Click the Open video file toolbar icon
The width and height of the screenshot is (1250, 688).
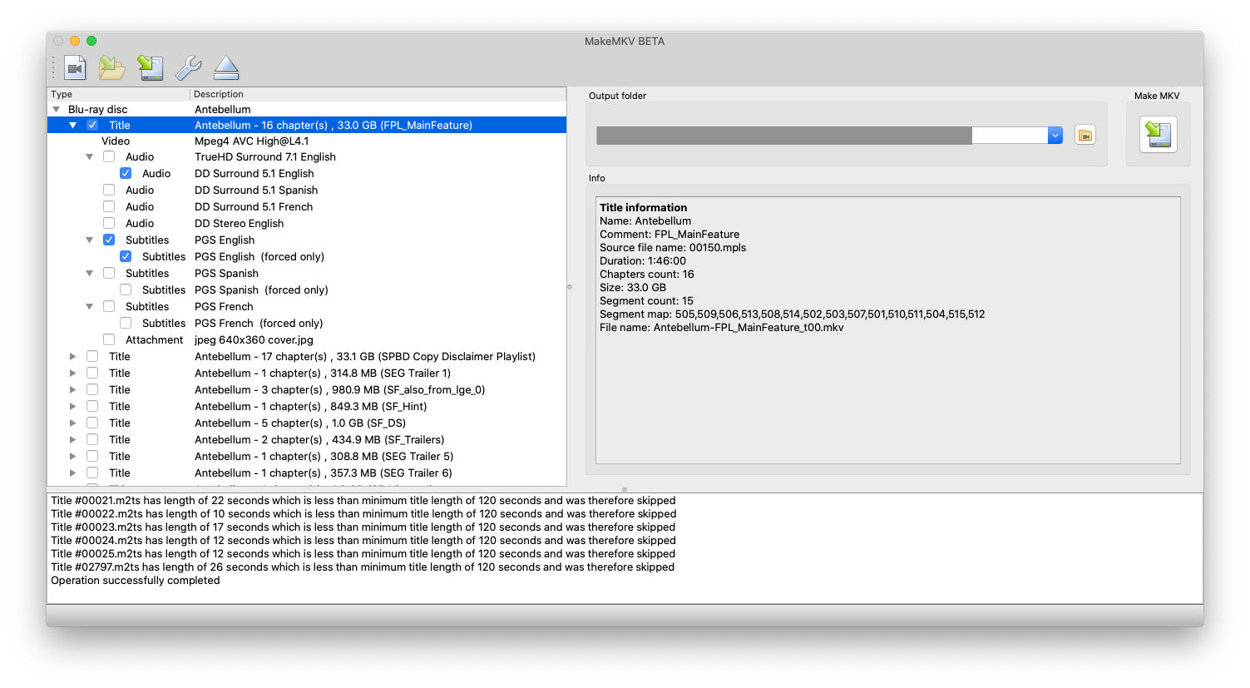(x=76, y=67)
